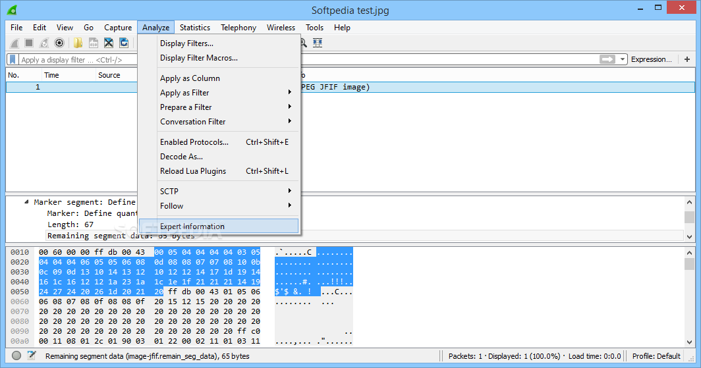Click the plus icon to add filter button
Screen dimensions: 701x368
(687, 59)
